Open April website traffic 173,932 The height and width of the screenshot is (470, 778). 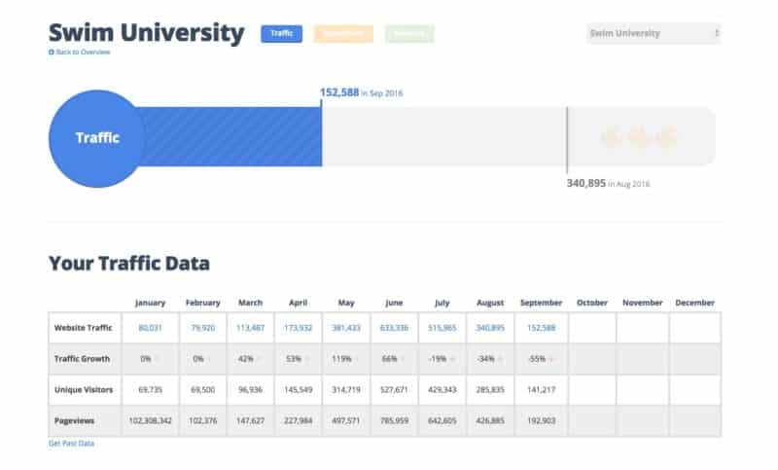tap(298, 328)
